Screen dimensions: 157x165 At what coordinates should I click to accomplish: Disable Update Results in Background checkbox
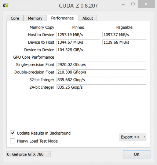pyautogui.click(x=12, y=133)
